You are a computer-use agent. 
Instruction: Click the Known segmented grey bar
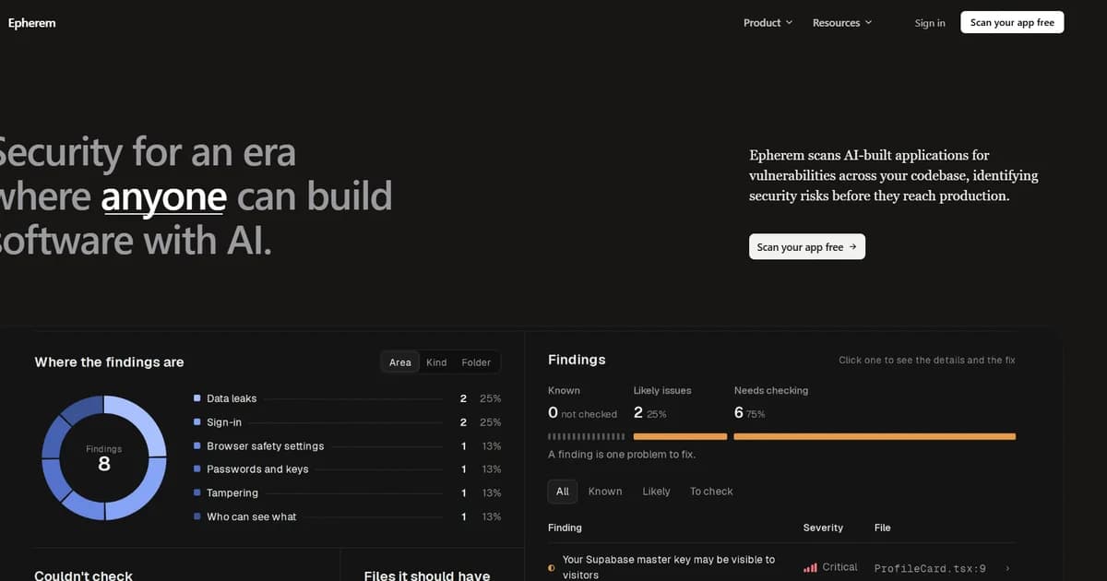(587, 436)
